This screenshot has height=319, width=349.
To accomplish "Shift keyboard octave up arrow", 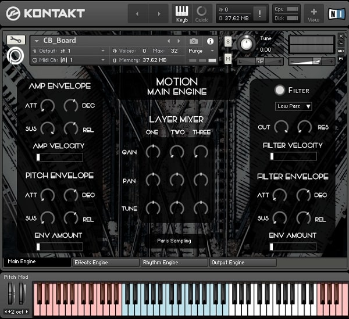I will tap(27, 311).
